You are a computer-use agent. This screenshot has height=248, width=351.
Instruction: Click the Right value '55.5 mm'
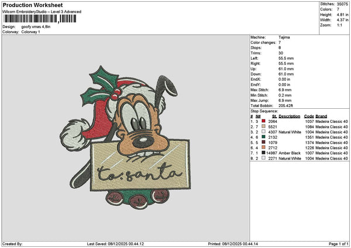coord(286,64)
